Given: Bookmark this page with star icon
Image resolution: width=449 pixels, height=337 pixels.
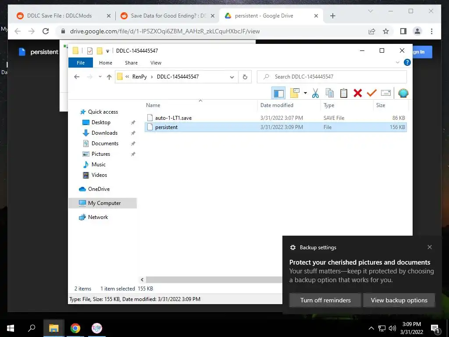Looking at the screenshot, I should 386,31.
